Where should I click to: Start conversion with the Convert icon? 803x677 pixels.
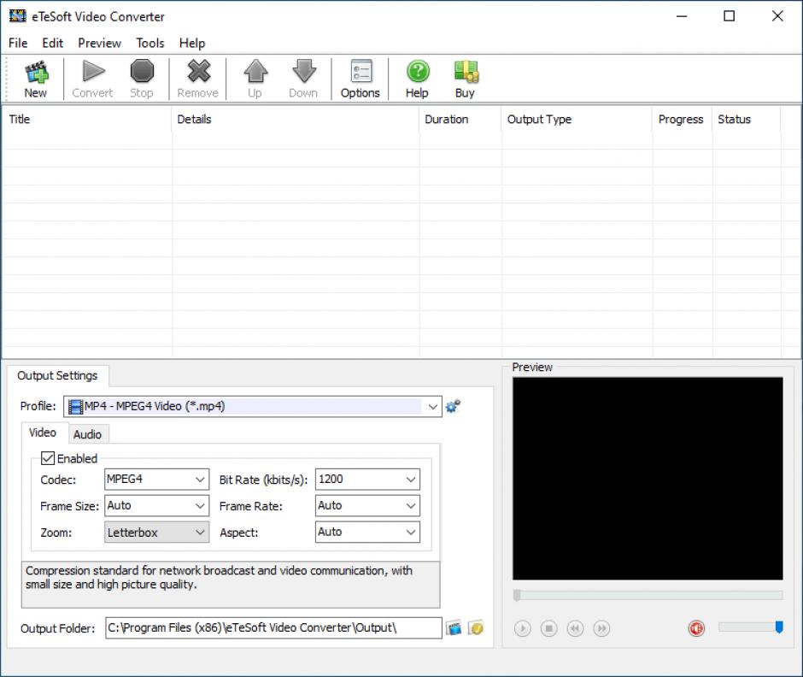[x=92, y=79]
